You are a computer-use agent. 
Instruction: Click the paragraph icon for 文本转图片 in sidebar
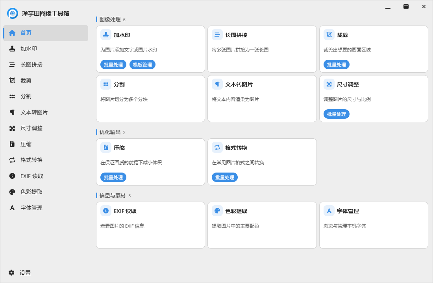tap(12, 112)
